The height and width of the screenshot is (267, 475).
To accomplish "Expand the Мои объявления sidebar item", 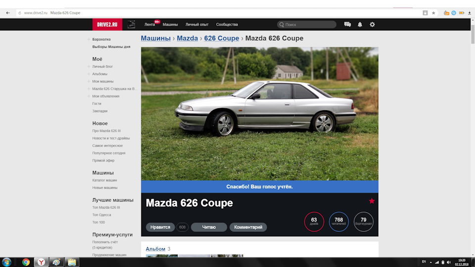I will coord(89,96).
